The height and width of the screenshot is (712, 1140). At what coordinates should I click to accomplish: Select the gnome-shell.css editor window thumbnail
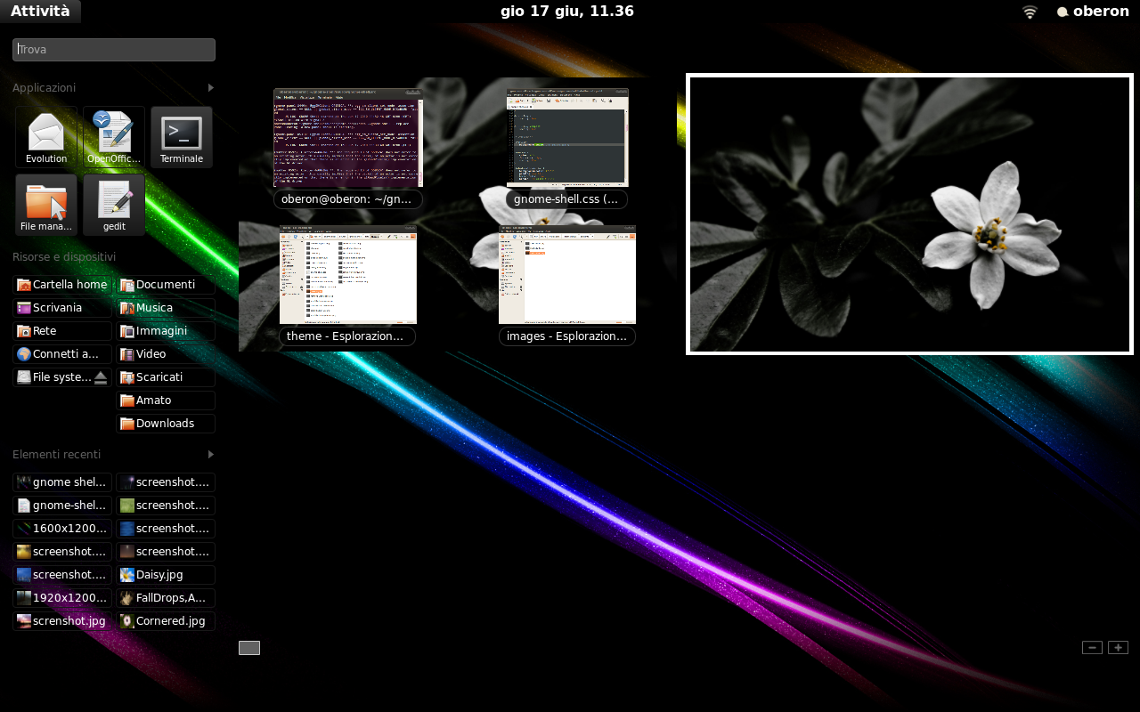pos(567,138)
